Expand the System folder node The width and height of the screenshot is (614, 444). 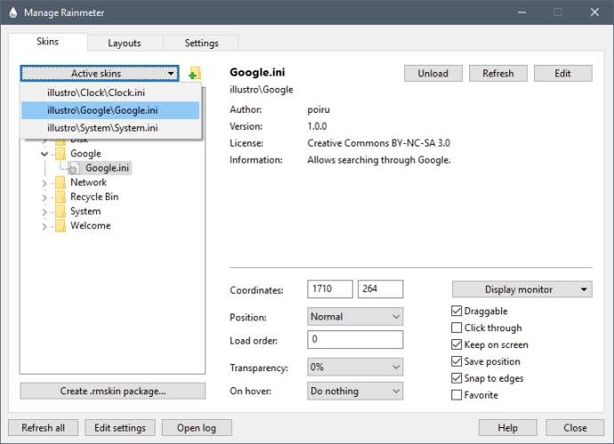pos(44,211)
